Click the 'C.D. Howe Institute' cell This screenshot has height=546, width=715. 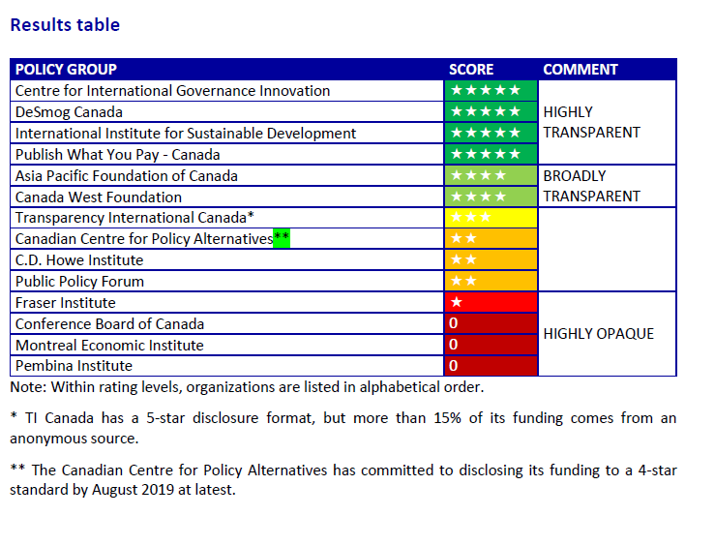pos(227,260)
